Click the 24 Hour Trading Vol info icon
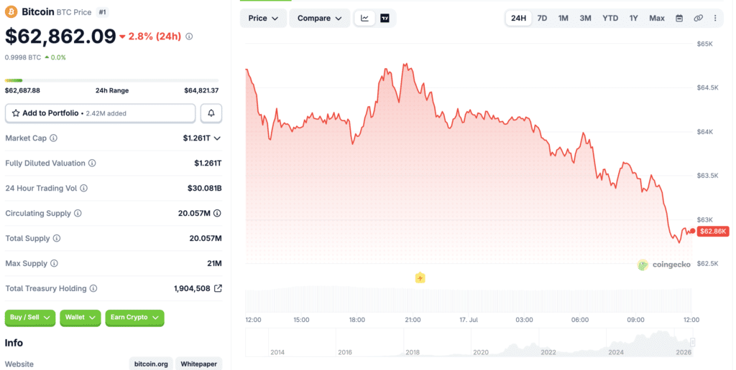This screenshot has height=370, width=736. (83, 189)
